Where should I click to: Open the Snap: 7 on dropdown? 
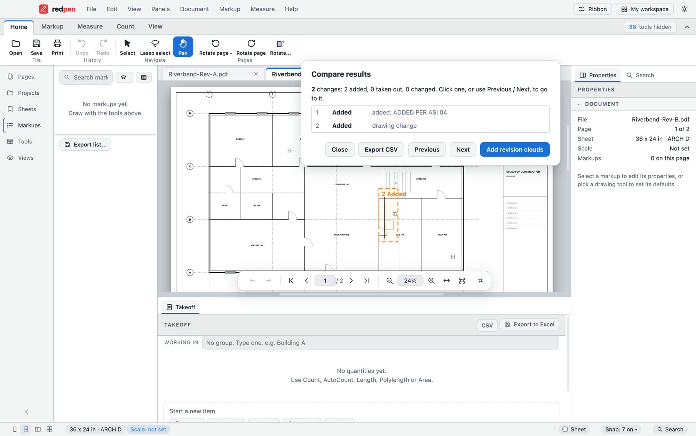(621, 429)
